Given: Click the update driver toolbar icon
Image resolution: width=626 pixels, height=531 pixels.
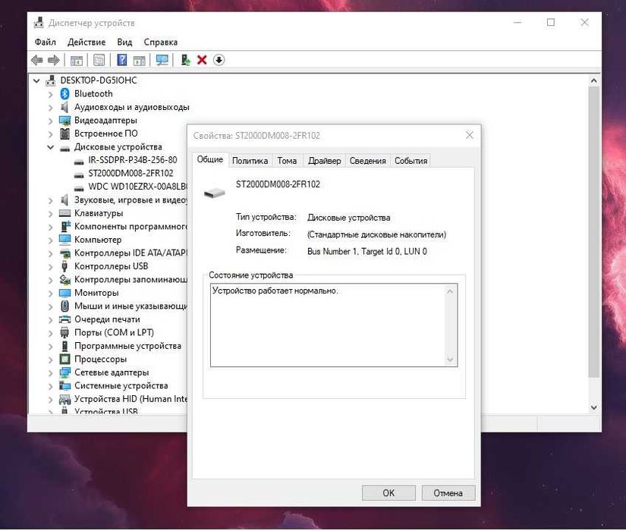Looking at the screenshot, I should (185, 60).
